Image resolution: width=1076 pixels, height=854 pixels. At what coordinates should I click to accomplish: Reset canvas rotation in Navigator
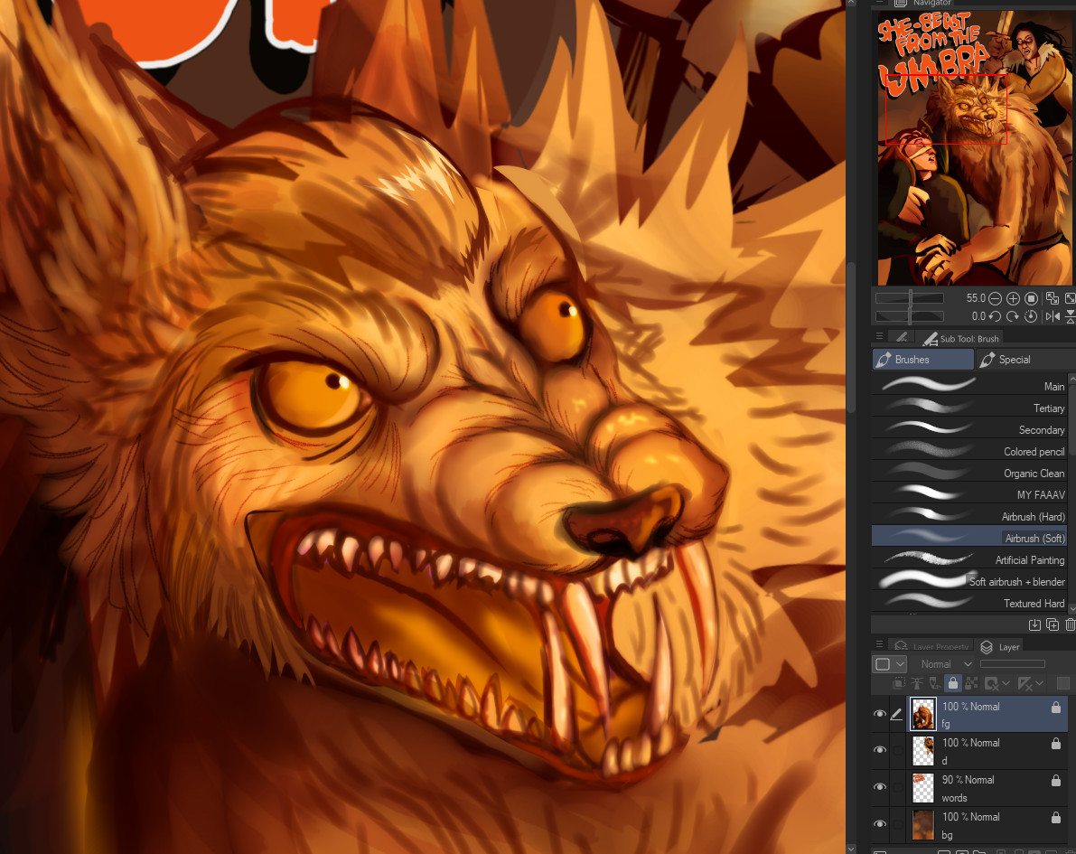(x=1031, y=316)
